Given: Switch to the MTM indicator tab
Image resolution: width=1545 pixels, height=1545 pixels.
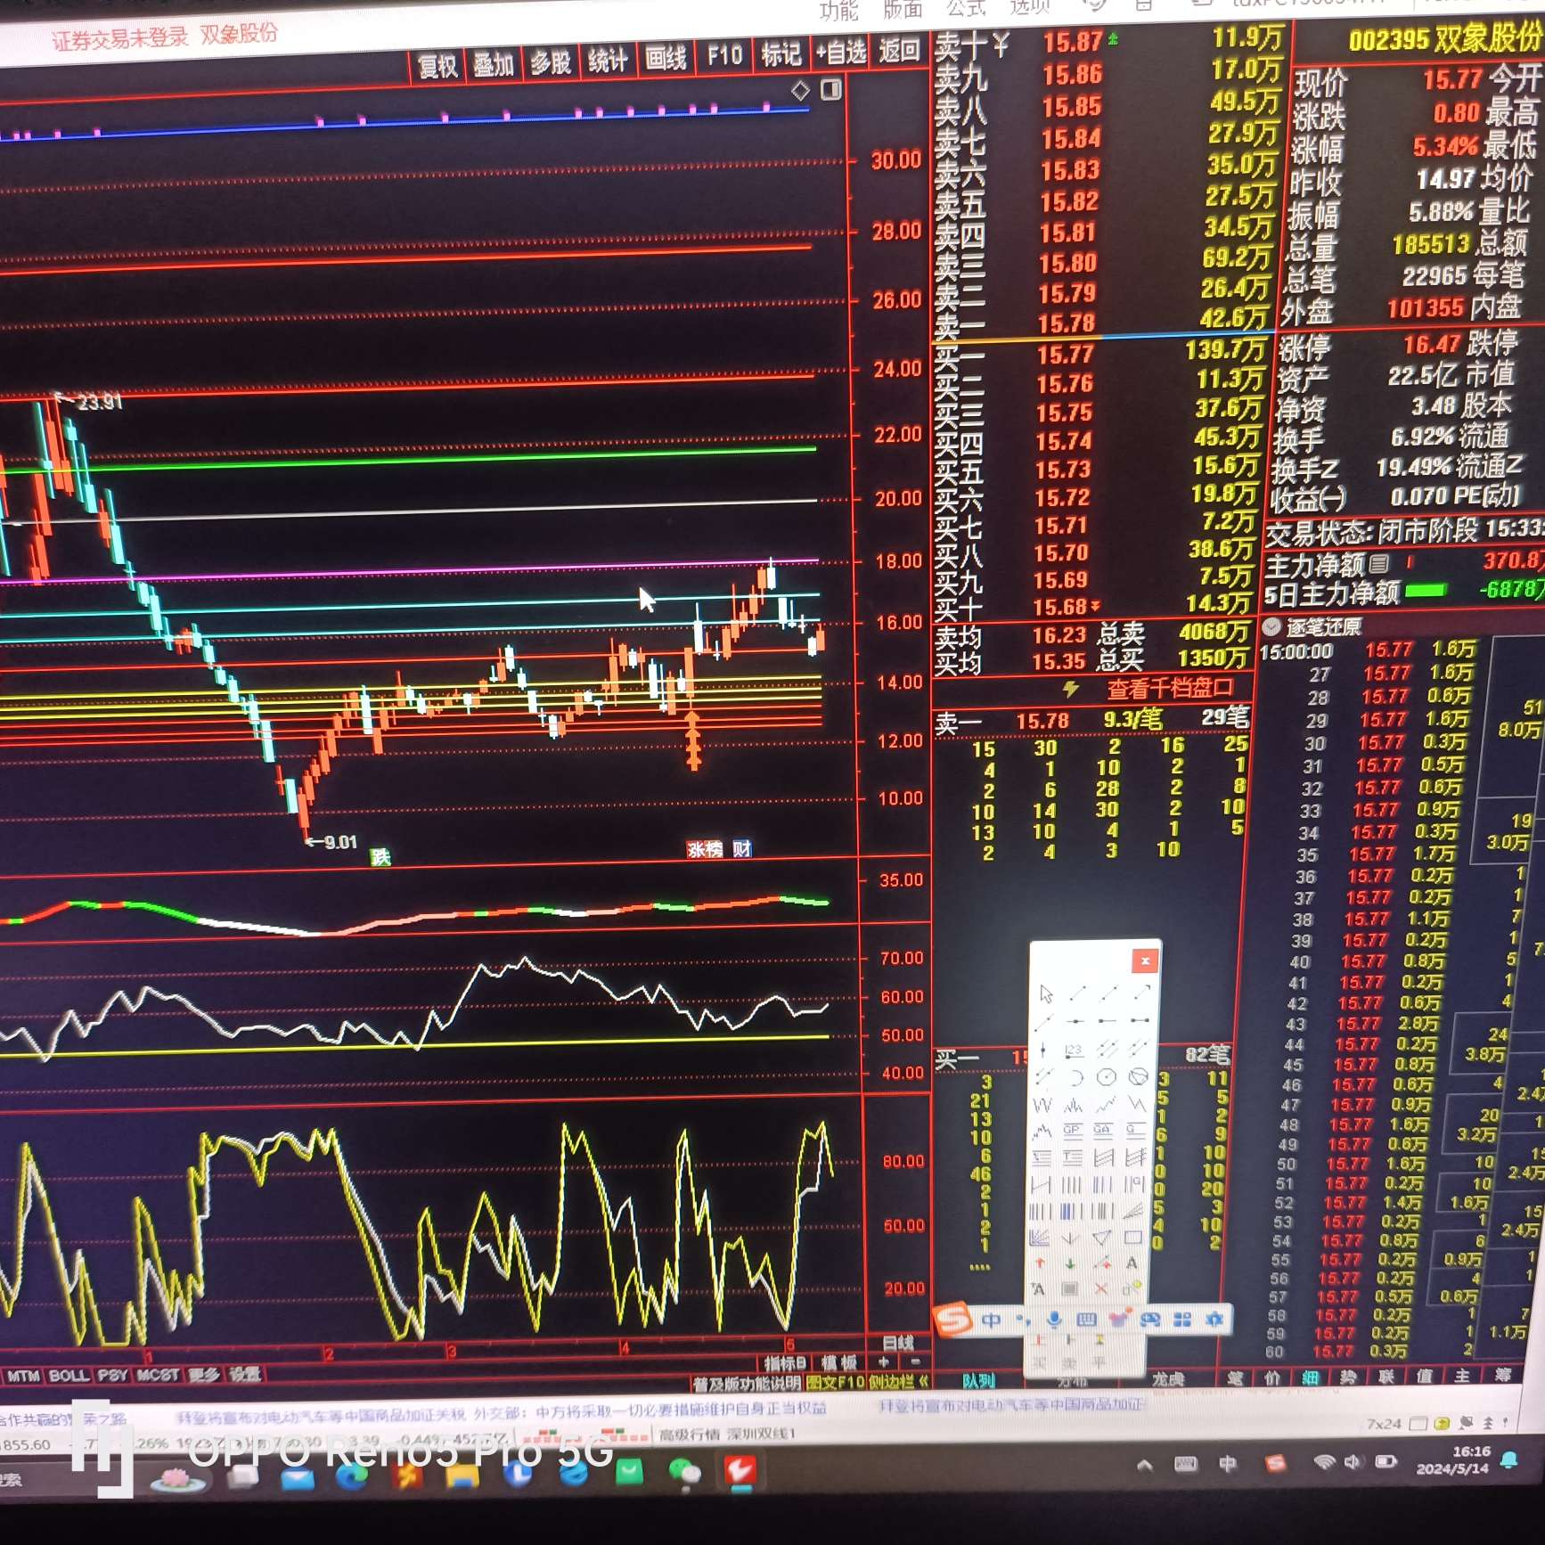Looking at the screenshot, I should (24, 1376).
